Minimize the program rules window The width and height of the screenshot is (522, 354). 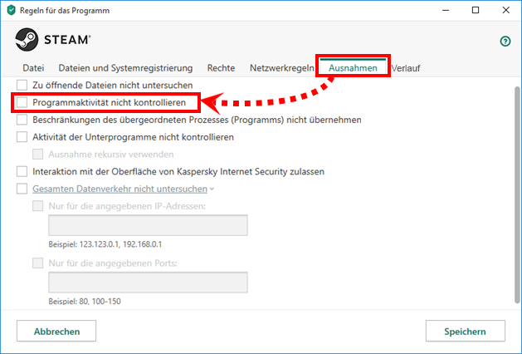(x=446, y=10)
